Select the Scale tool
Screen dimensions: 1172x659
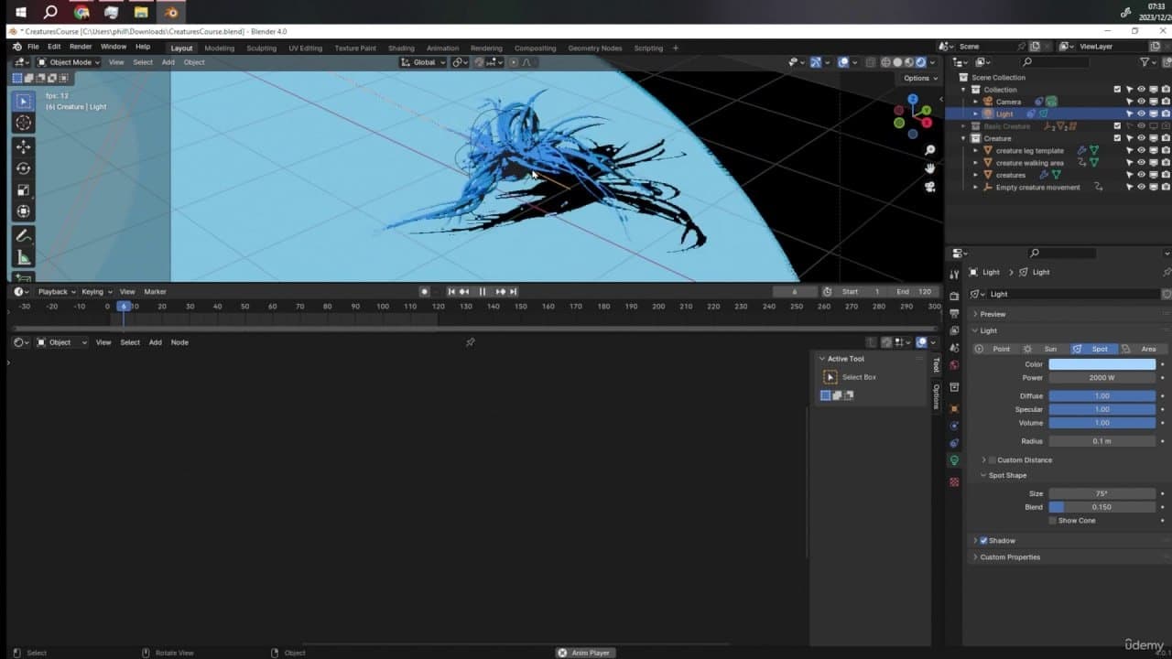(24, 190)
